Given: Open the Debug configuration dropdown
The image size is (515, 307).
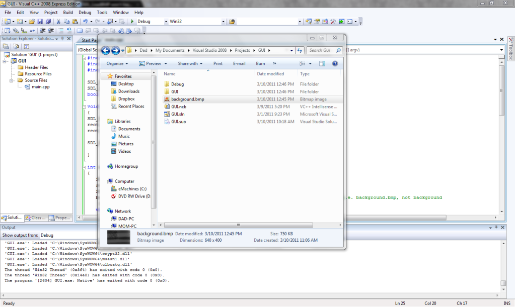Looking at the screenshot, I should click(166, 22).
